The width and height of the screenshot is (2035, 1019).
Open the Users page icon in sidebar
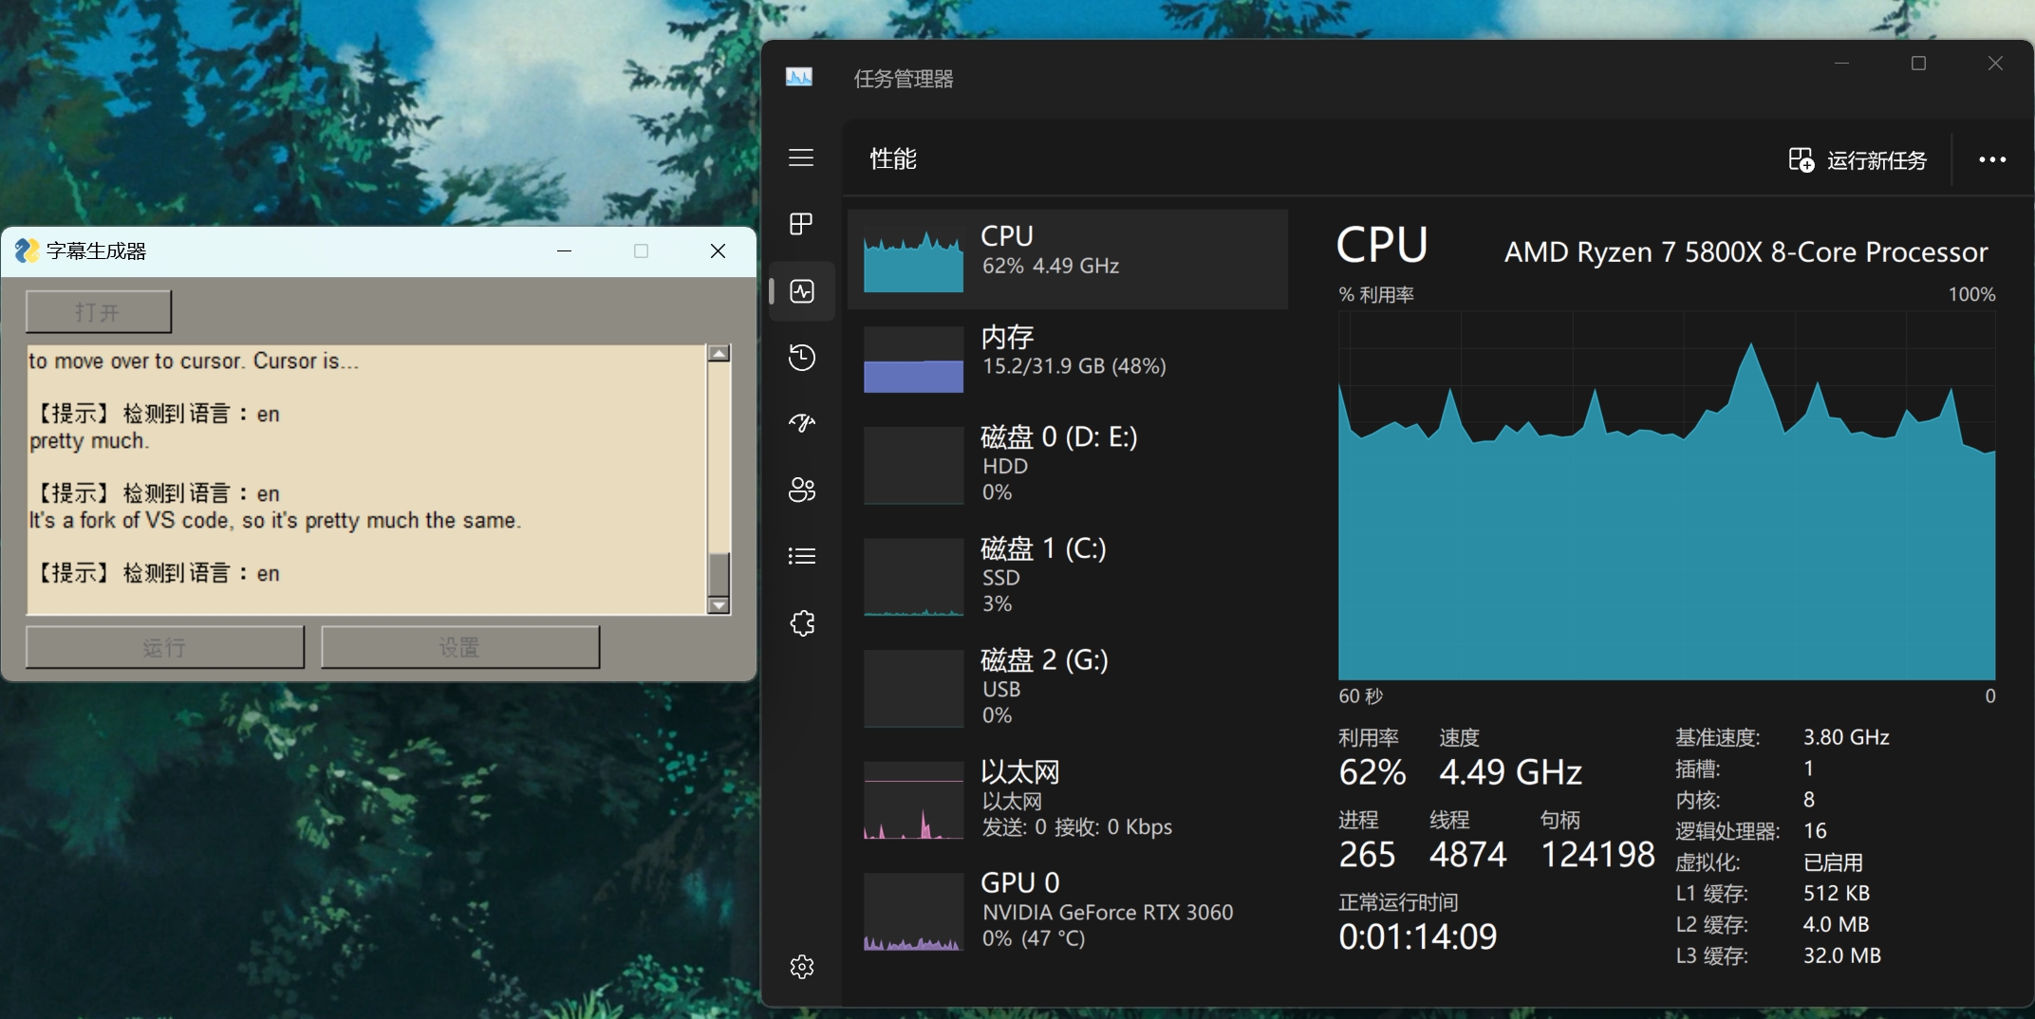[802, 490]
